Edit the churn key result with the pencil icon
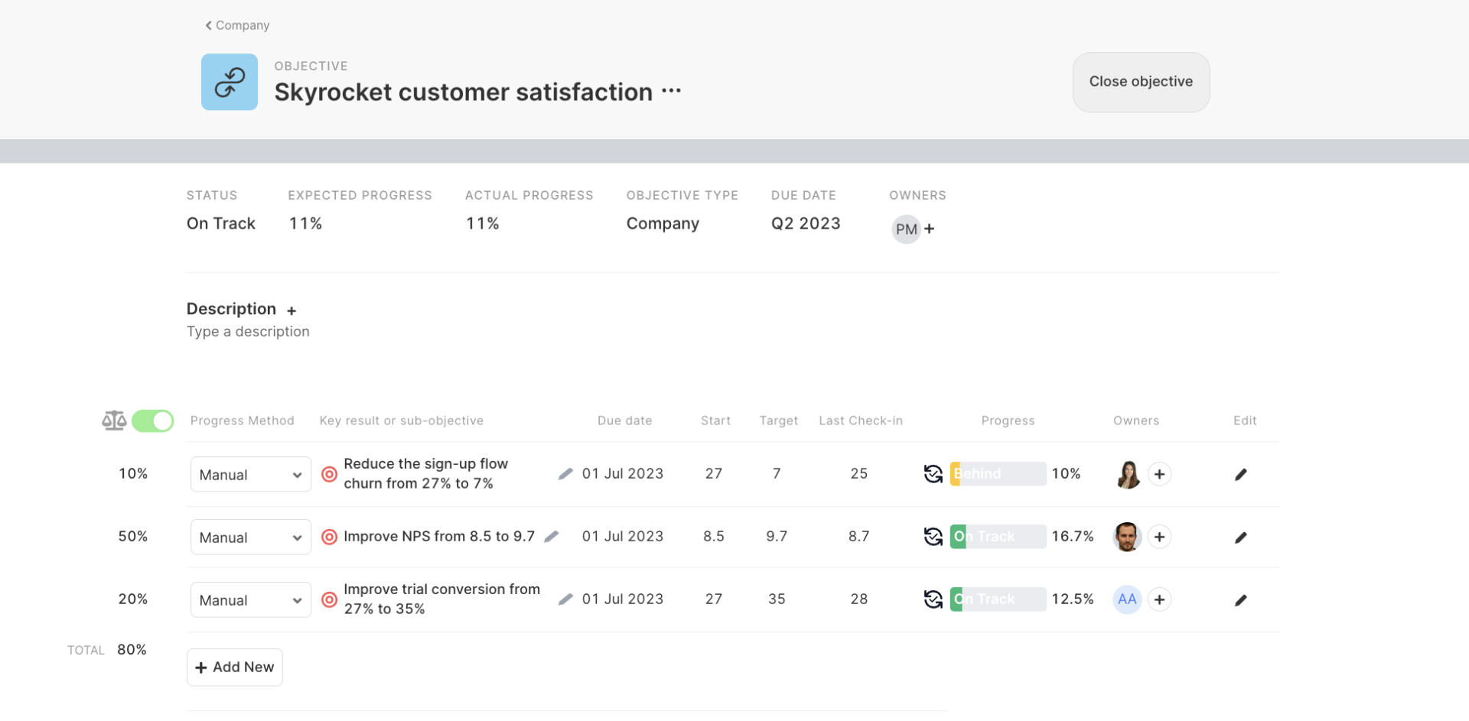The height and width of the screenshot is (721, 1469). (1241, 474)
